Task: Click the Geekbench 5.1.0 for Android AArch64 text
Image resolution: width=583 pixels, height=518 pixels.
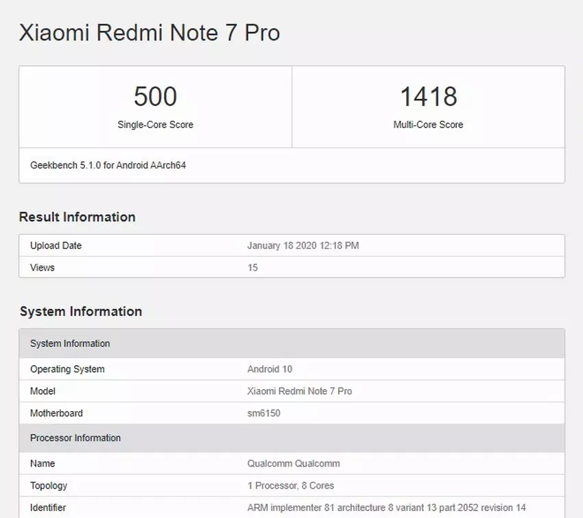Action: click(108, 165)
